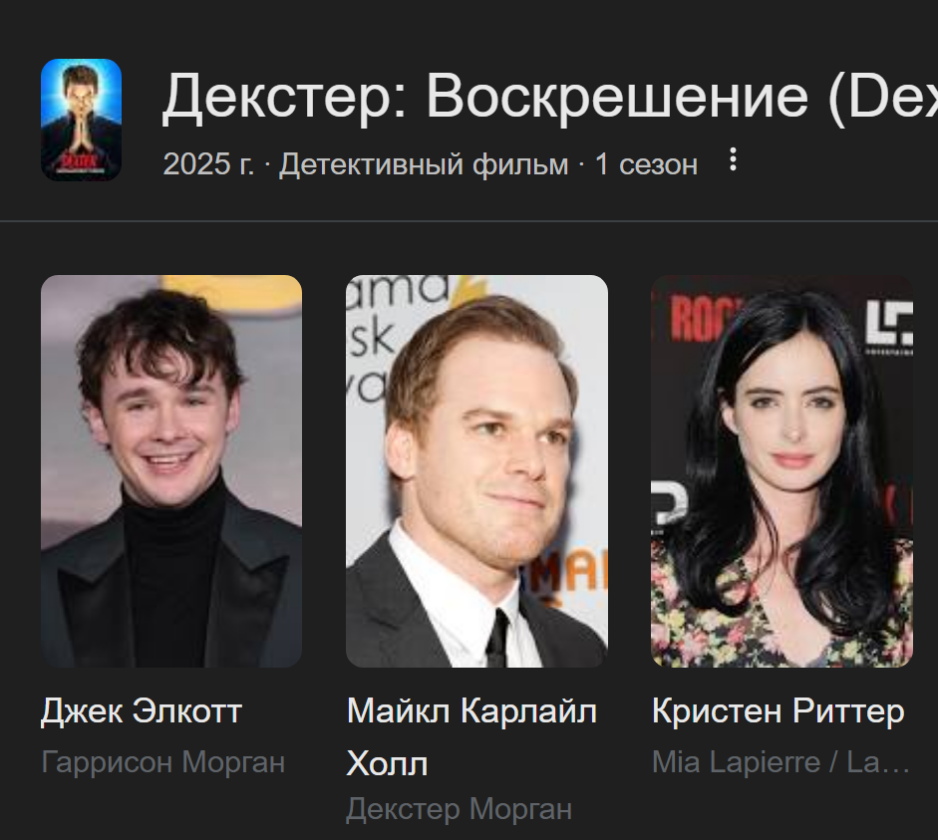This screenshot has width=938, height=840.
Task: Click the actor name Кристен Риттер
Action: (x=778, y=710)
